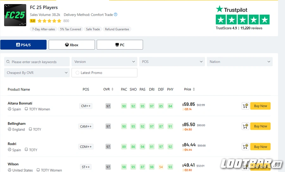The image size is (285, 172).
Task: Click the $85.50 price for Bellingham
Action: click(x=188, y=125)
